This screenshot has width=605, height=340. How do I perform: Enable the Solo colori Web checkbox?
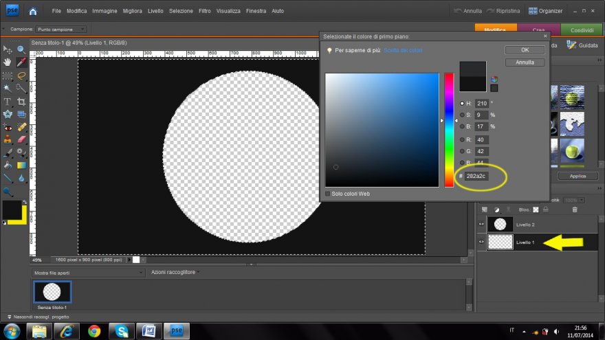tap(328, 194)
